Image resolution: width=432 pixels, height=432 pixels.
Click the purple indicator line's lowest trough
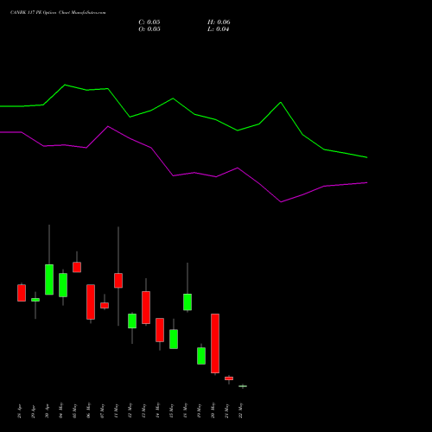pyautogui.click(x=281, y=202)
